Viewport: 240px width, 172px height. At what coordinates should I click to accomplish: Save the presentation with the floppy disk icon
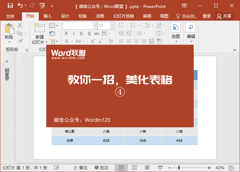pyautogui.click(x=10, y=6)
